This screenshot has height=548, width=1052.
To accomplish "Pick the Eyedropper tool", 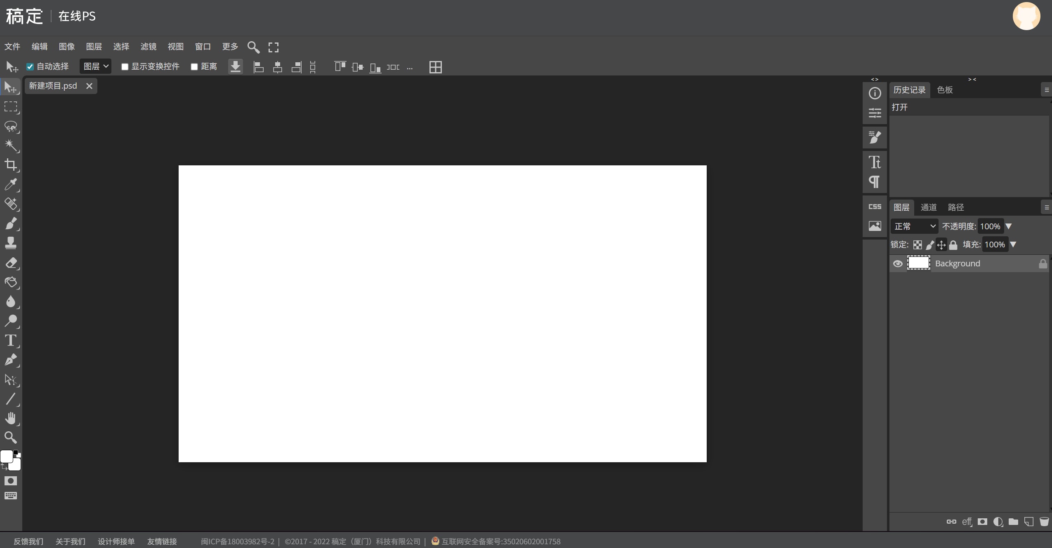I will [10, 184].
